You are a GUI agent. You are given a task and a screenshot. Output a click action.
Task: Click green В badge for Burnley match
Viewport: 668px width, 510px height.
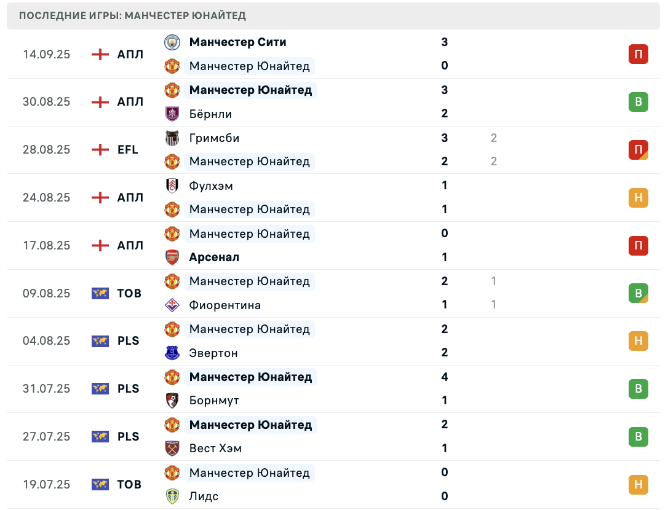click(x=638, y=102)
